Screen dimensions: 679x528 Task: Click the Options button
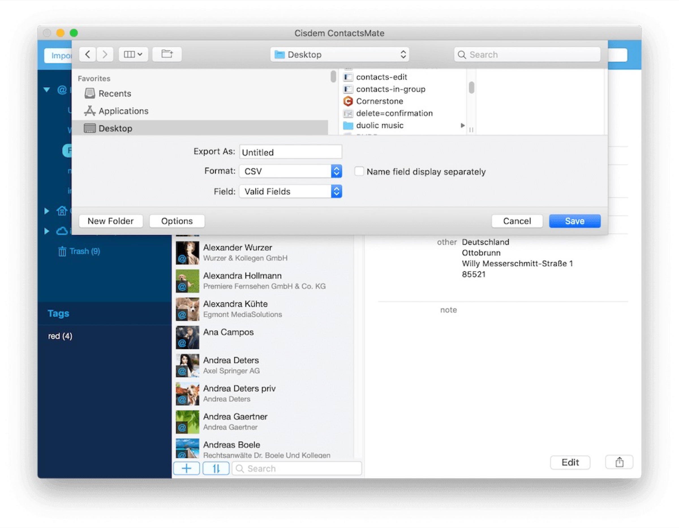tap(177, 221)
